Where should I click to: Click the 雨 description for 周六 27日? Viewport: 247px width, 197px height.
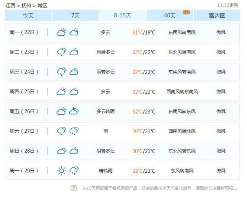click(x=106, y=131)
